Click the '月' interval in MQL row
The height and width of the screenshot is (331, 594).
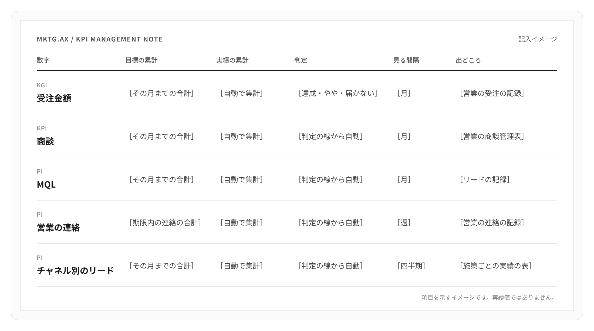pyautogui.click(x=404, y=180)
